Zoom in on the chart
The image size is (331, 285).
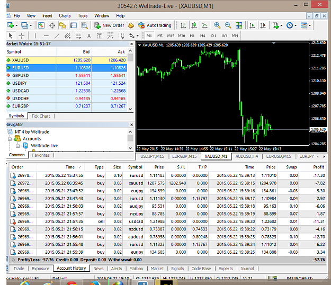click(x=217, y=25)
